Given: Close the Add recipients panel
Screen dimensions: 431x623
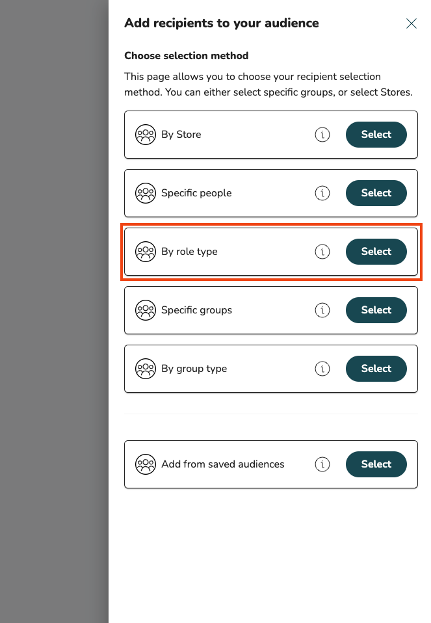Looking at the screenshot, I should pyautogui.click(x=411, y=23).
